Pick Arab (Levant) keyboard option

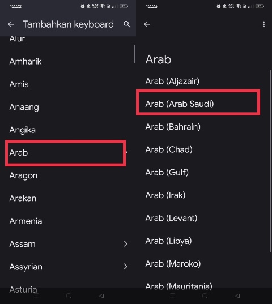tap(203, 218)
